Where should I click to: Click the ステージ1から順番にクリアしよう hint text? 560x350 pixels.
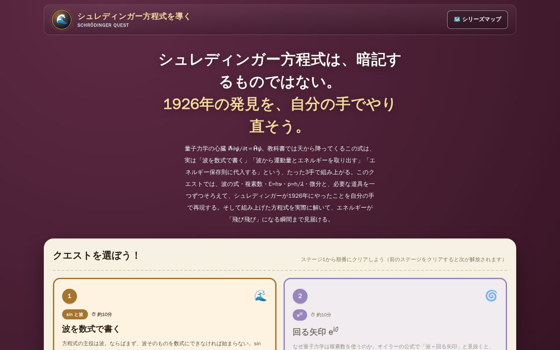404,259
